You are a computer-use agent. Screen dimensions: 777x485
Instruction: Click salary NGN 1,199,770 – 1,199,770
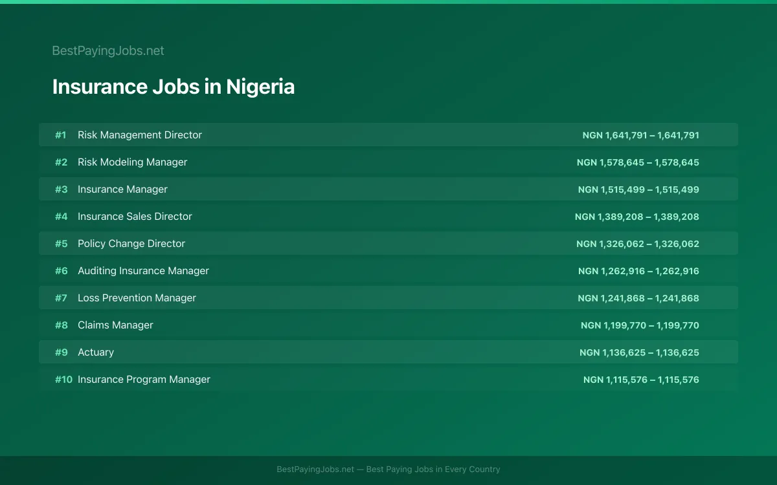point(640,325)
